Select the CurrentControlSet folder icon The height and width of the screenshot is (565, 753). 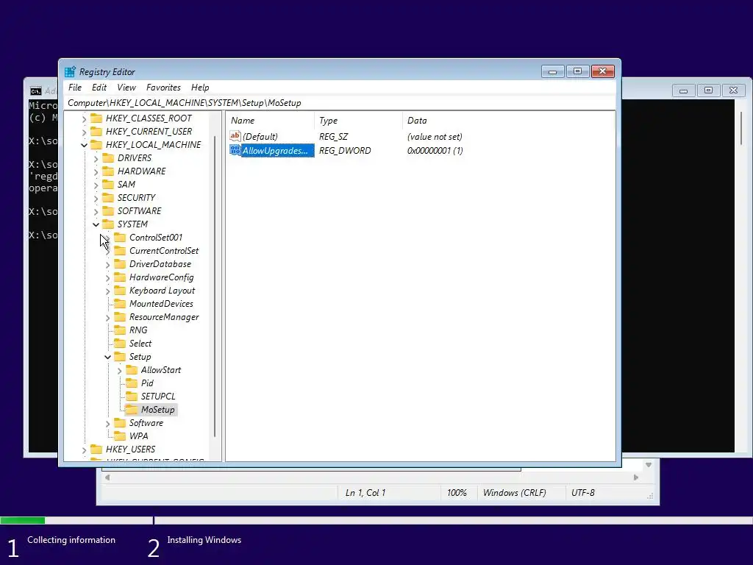click(x=120, y=250)
